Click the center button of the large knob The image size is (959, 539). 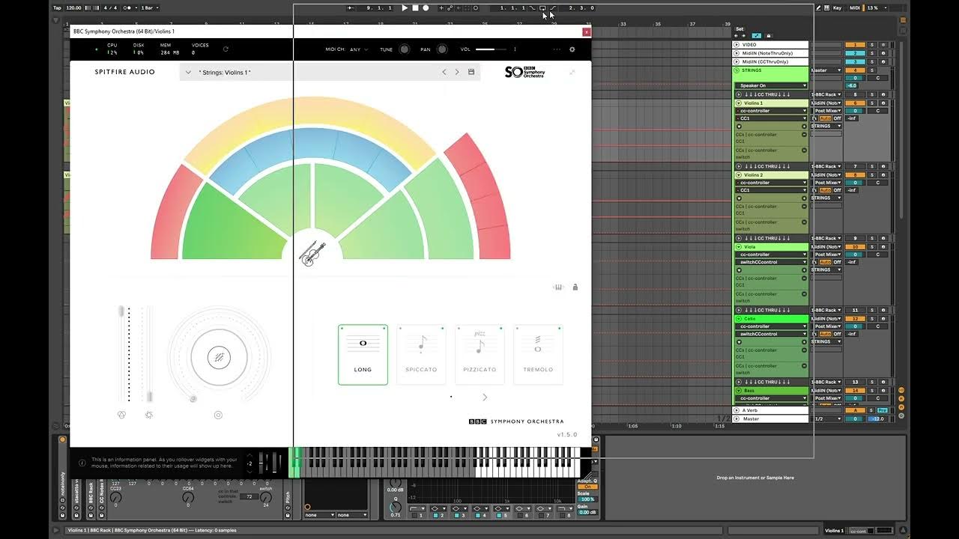point(218,358)
